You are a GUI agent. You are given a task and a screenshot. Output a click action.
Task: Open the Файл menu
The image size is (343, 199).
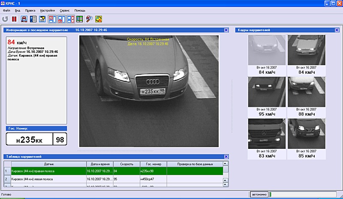pyautogui.click(x=6, y=10)
